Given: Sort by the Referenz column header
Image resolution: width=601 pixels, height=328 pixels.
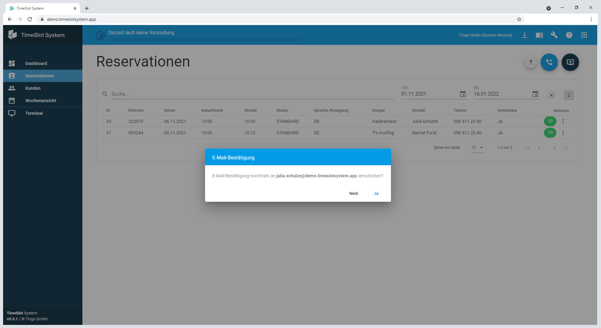Looking at the screenshot, I should 136,110.
